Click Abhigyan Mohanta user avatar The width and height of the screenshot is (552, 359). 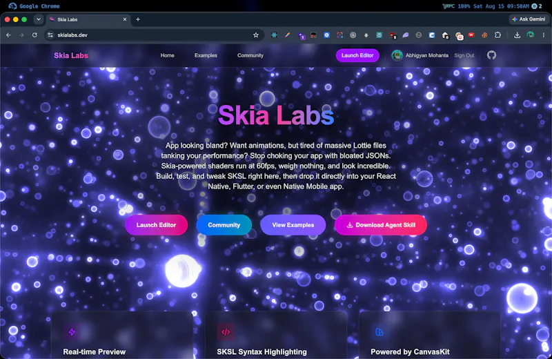pos(397,55)
